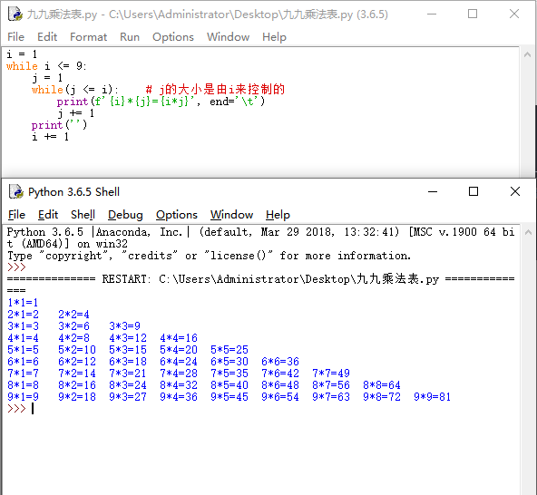Maximize the editor window

pos(473,14)
